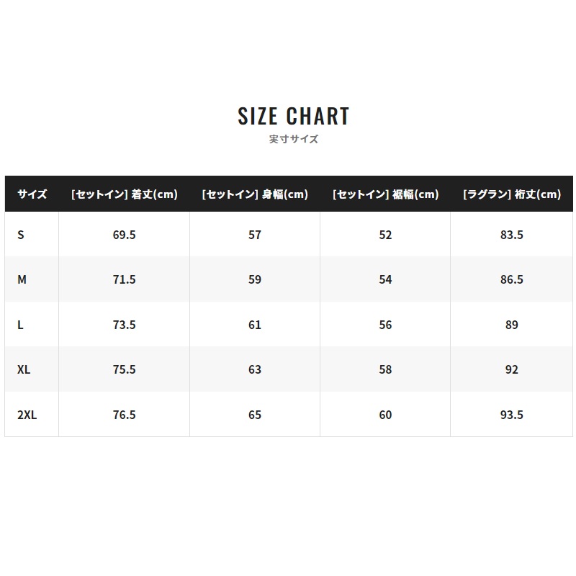Viewport: 576px width, 576px height.
Task: Select the XL size row label
Action: pyautogui.click(x=24, y=369)
